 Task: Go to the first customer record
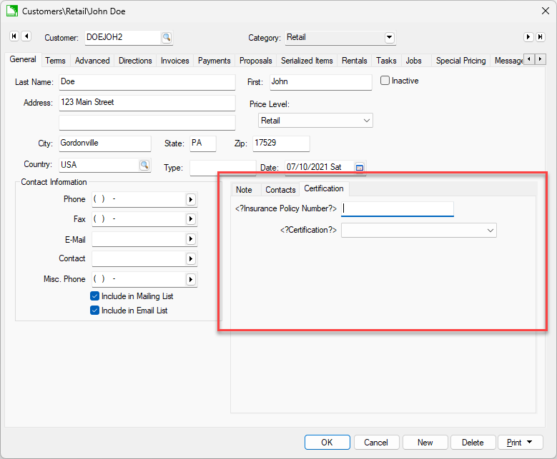(14, 36)
